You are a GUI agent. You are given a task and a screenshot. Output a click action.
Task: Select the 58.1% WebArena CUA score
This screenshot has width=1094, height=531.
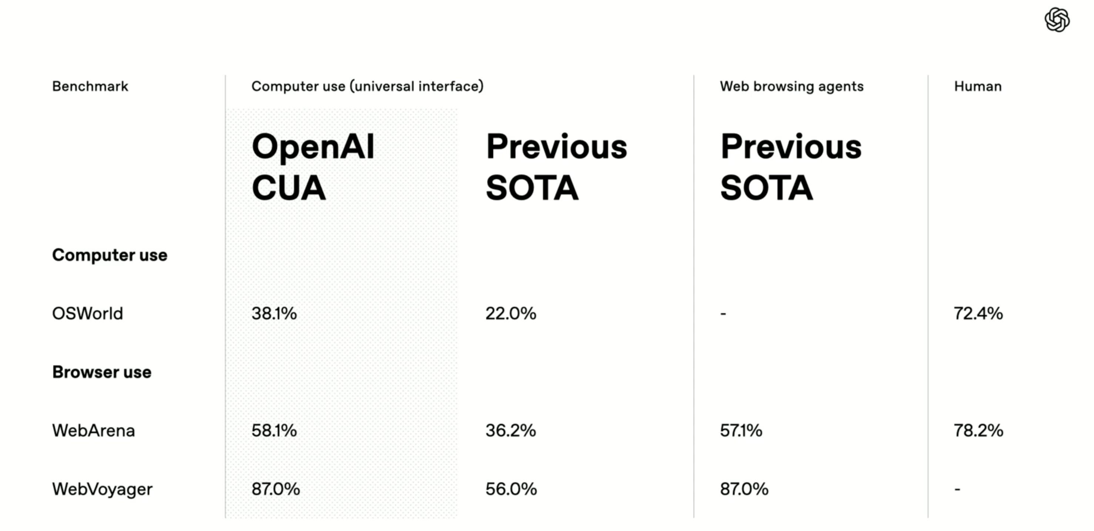[x=274, y=430]
